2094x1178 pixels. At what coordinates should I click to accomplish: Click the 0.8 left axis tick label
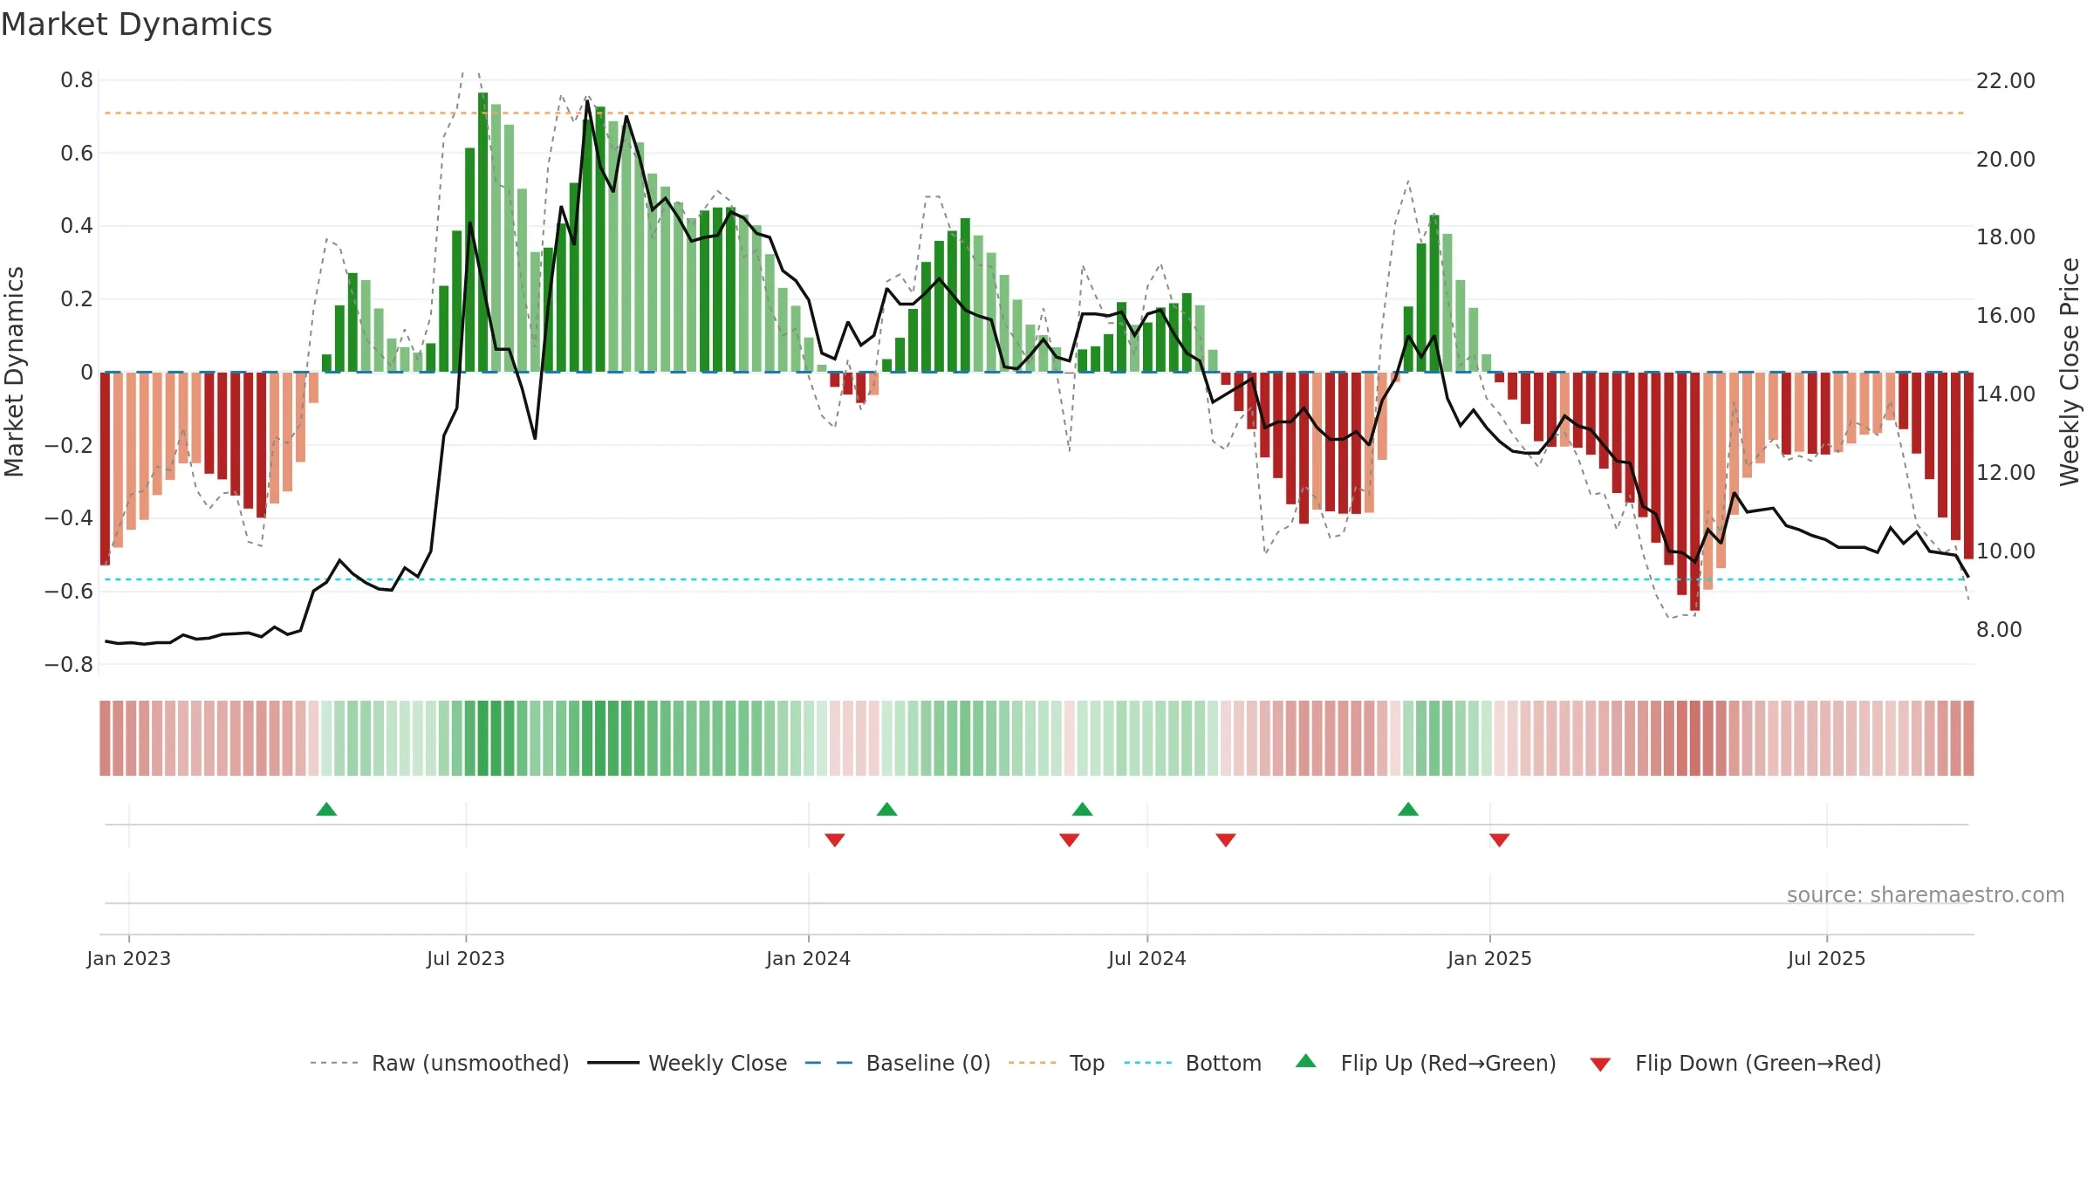pos(77,80)
